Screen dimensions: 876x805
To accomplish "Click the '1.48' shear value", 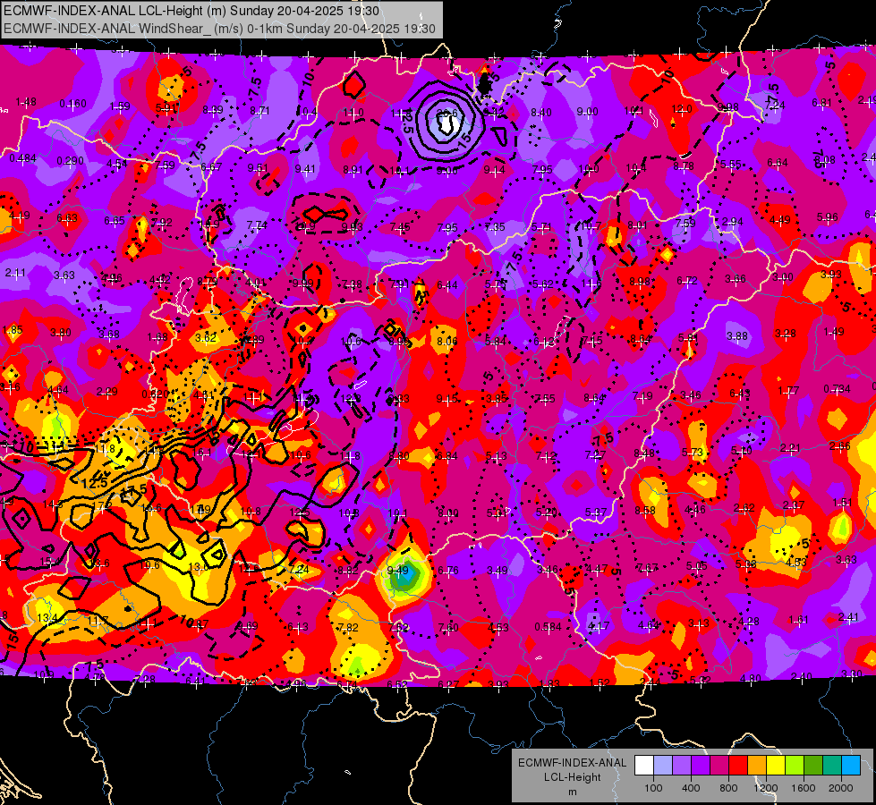I will [26, 102].
